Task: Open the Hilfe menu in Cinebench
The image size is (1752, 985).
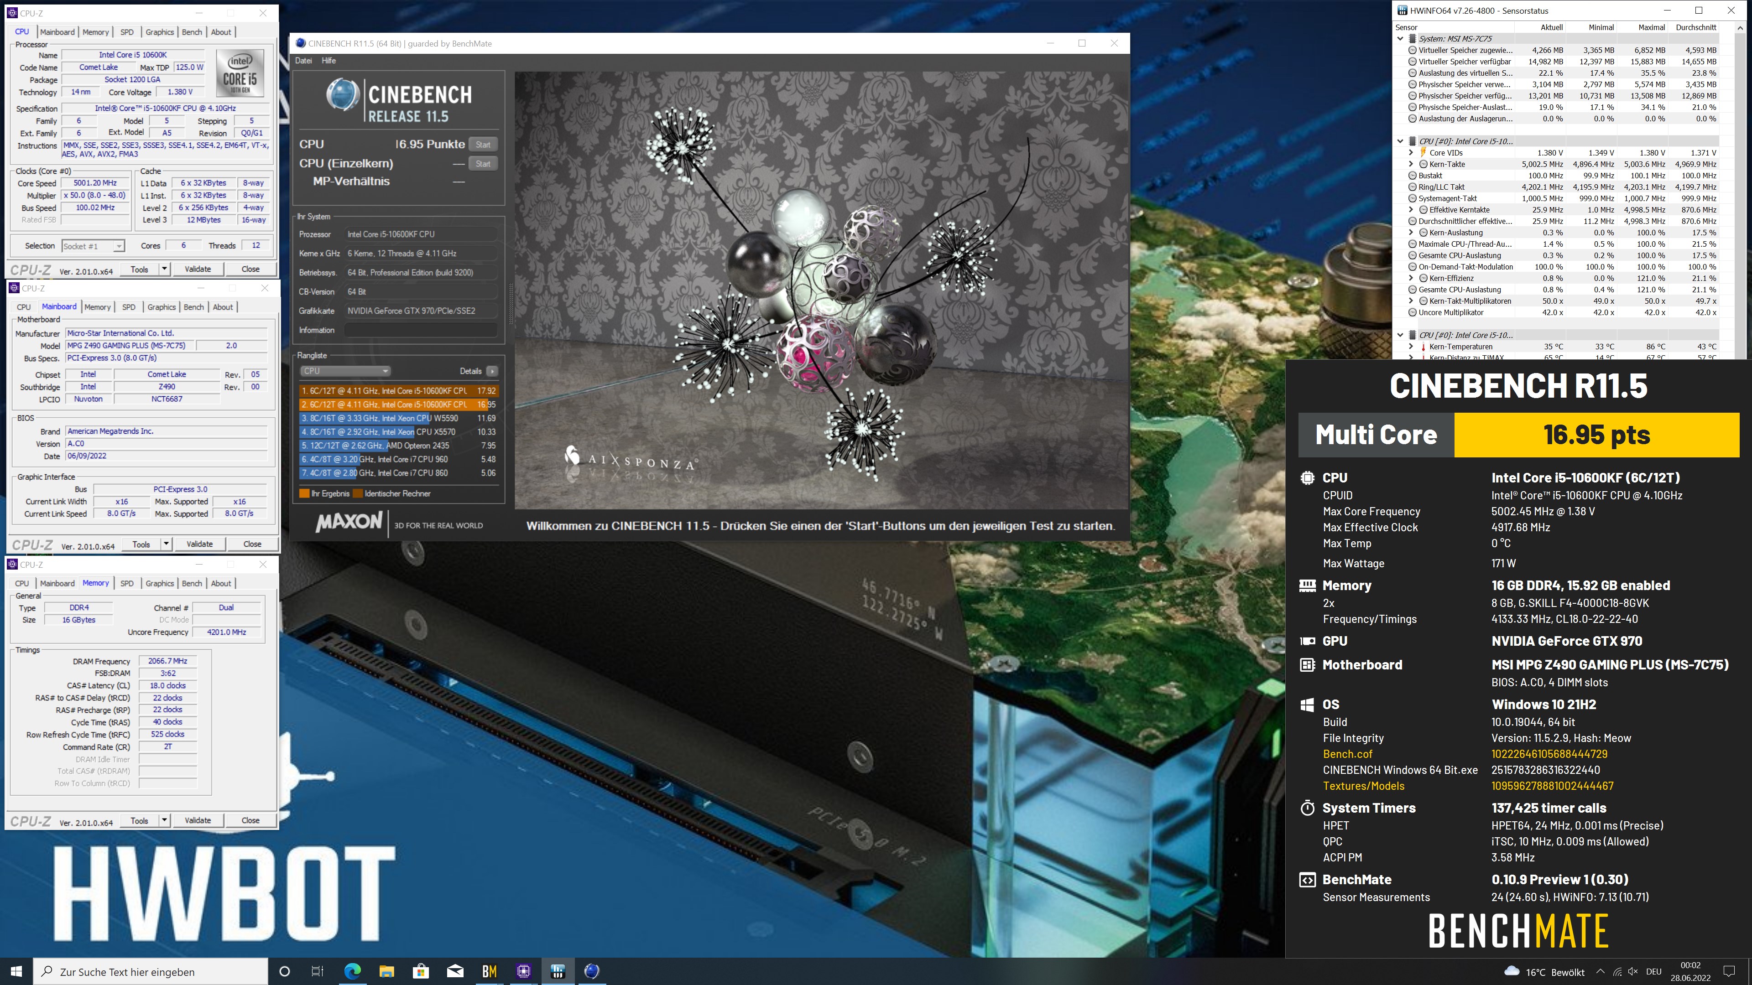Action: [x=328, y=61]
